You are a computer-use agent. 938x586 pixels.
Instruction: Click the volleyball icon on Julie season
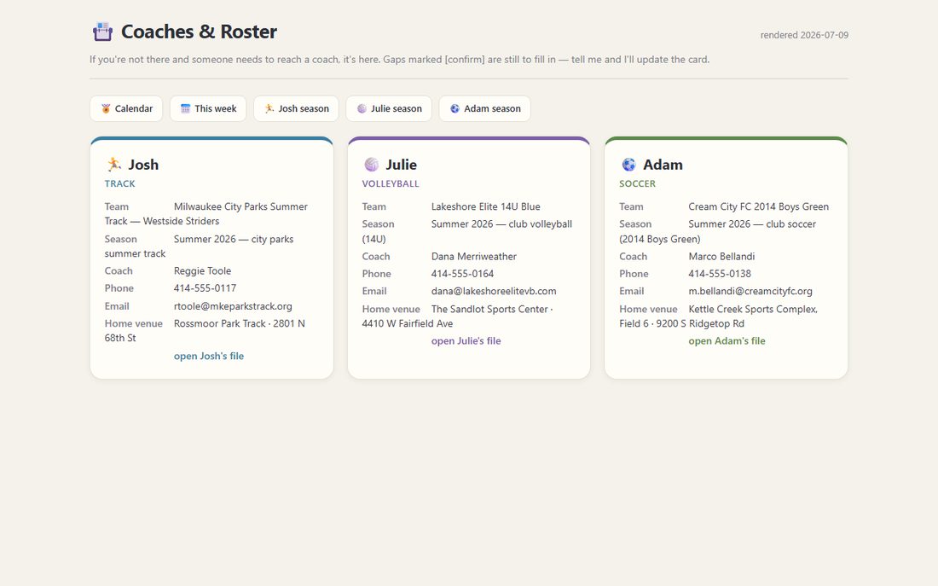coord(362,108)
